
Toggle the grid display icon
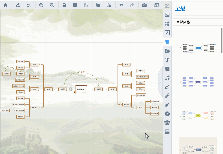(x=75, y=5)
